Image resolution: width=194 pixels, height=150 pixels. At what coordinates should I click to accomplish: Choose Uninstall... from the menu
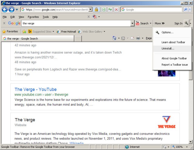pos(172,48)
